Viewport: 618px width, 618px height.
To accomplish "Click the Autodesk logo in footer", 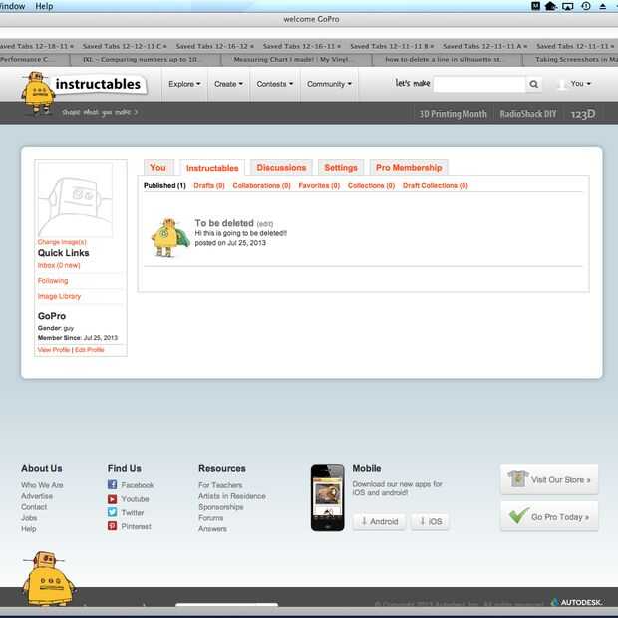I will (x=577, y=602).
